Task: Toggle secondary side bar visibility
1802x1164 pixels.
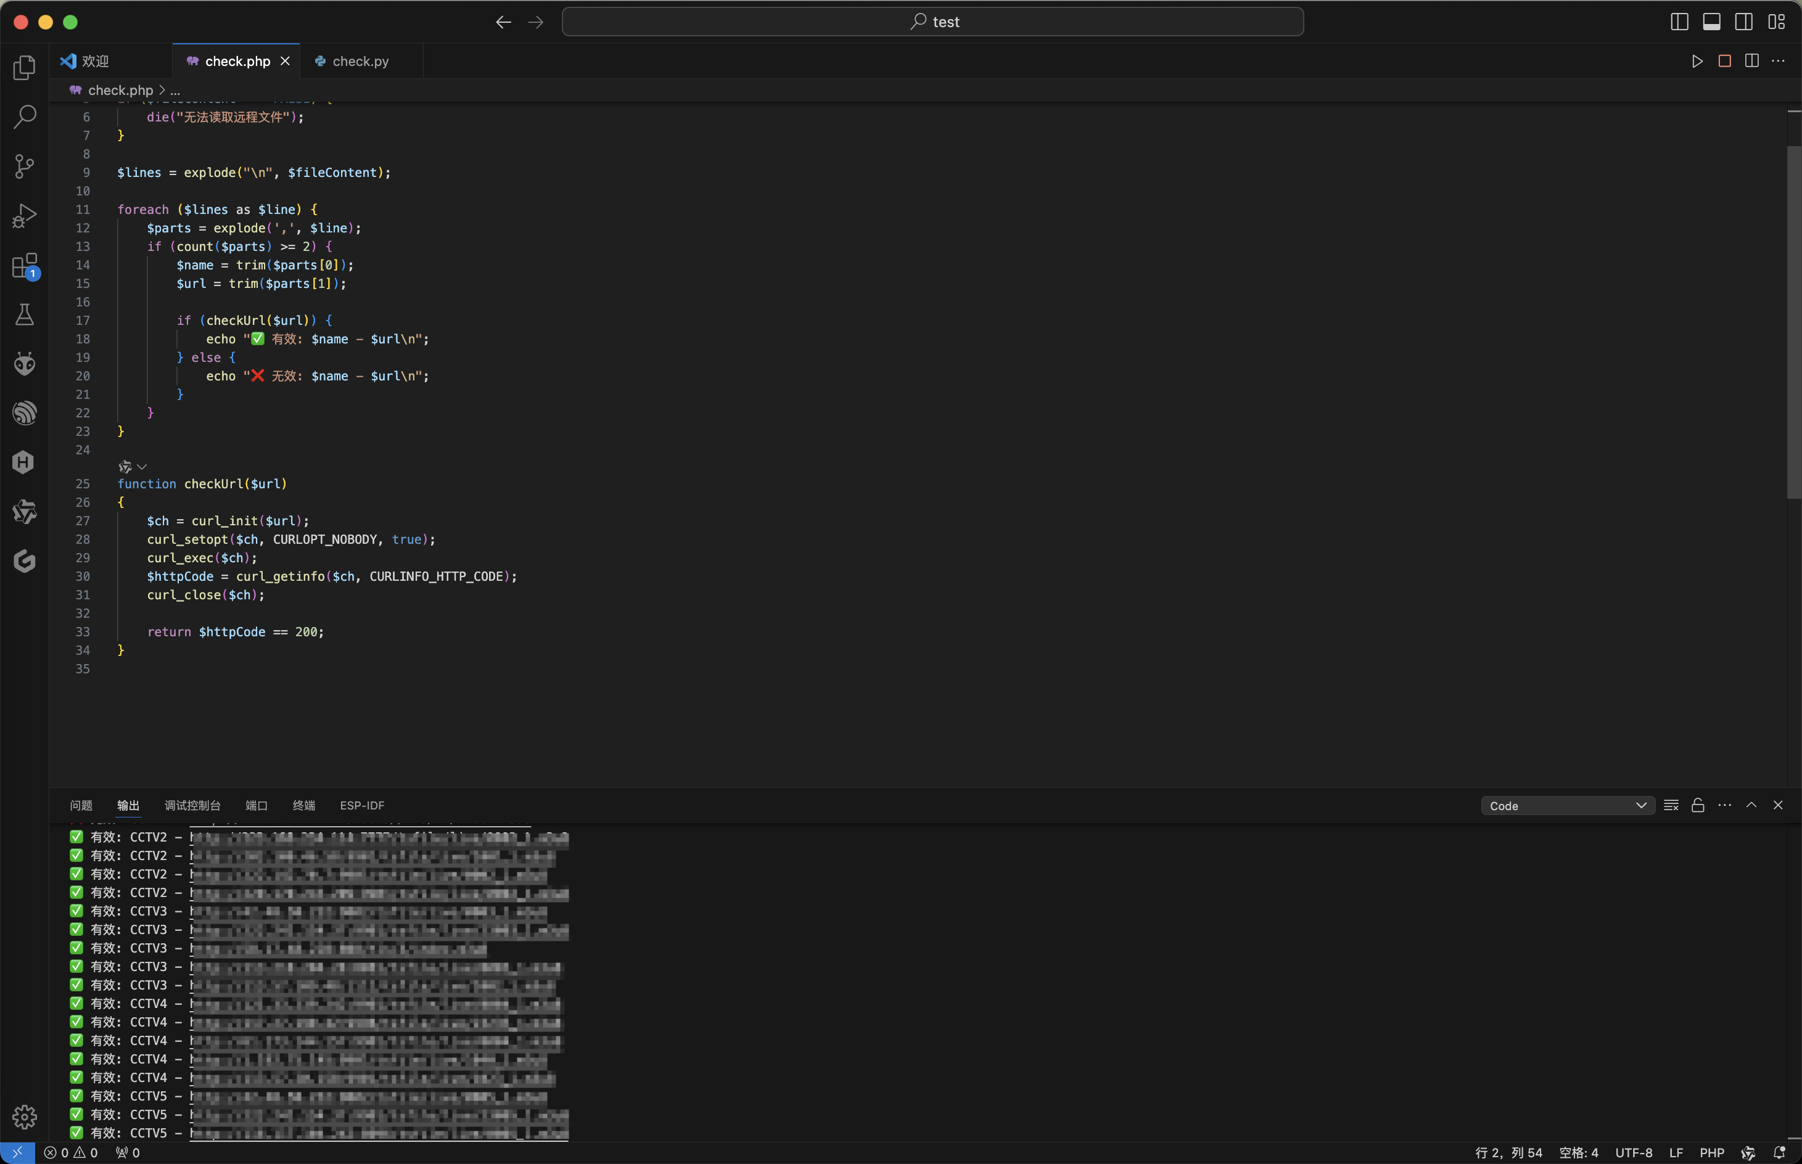Action: (1744, 22)
